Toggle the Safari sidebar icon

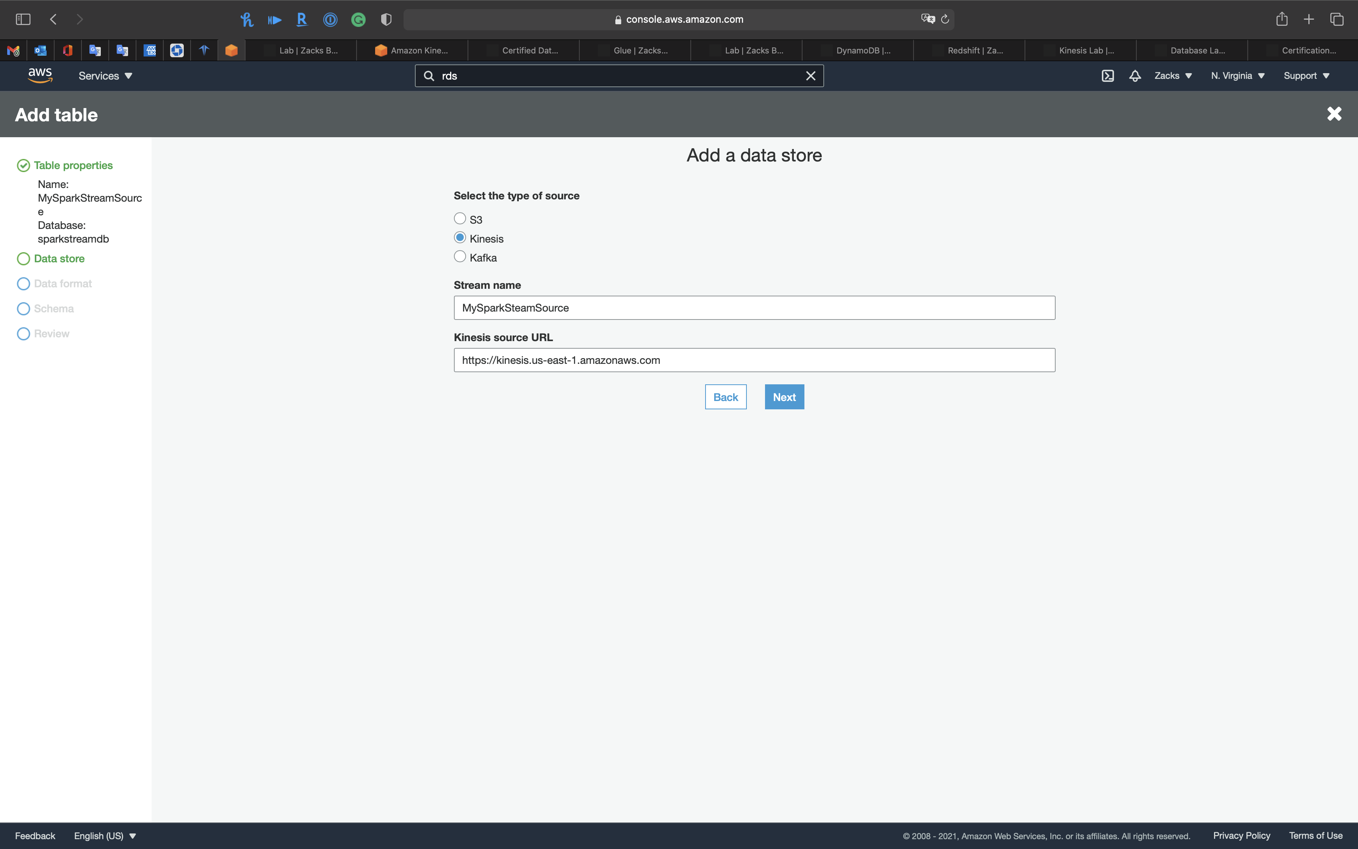(23, 19)
